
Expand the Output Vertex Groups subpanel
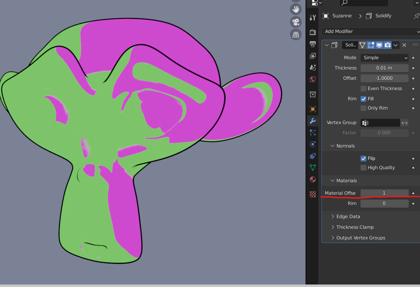333,238
